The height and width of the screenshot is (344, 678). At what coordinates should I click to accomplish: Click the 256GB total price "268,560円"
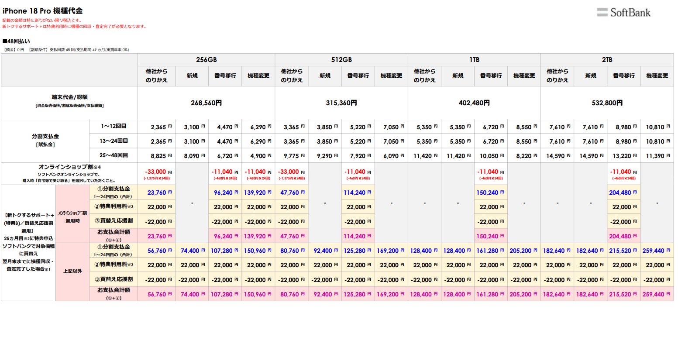point(206,103)
